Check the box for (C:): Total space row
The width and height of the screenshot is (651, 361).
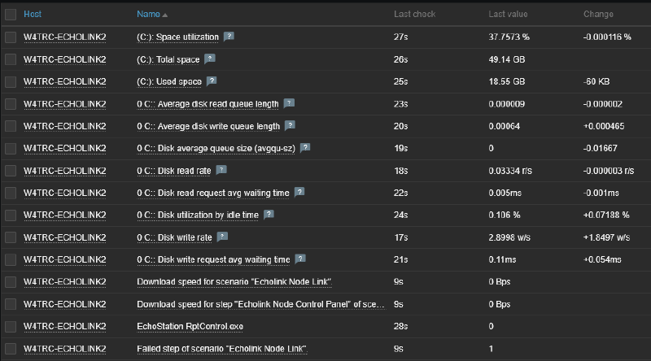click(11, 59)
